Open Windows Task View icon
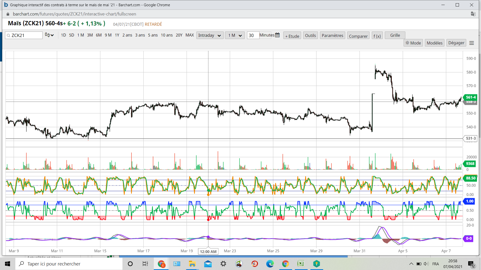The height and width of the screenshot is (270, 481). coord(145,264)
